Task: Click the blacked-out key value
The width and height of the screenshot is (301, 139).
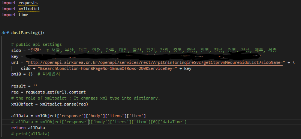Action: pyautogui.click(x=143, y=56)
